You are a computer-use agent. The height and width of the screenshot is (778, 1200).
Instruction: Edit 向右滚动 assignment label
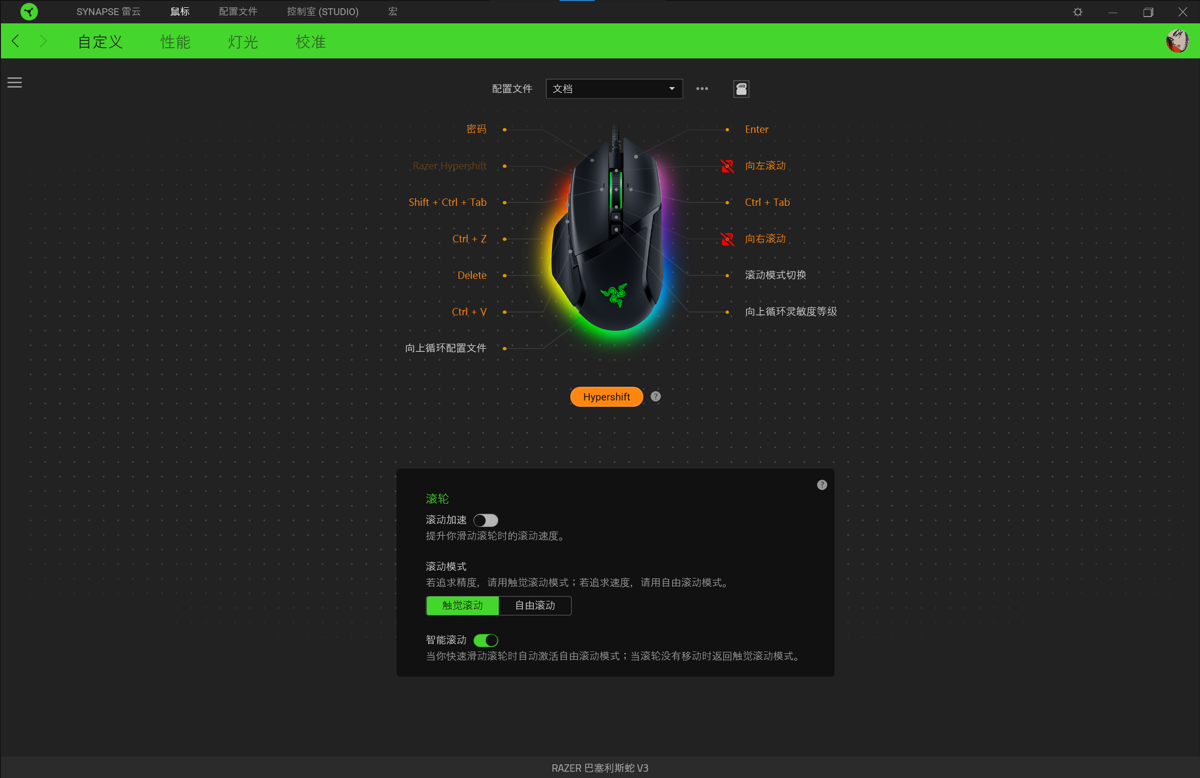(765, 239)
